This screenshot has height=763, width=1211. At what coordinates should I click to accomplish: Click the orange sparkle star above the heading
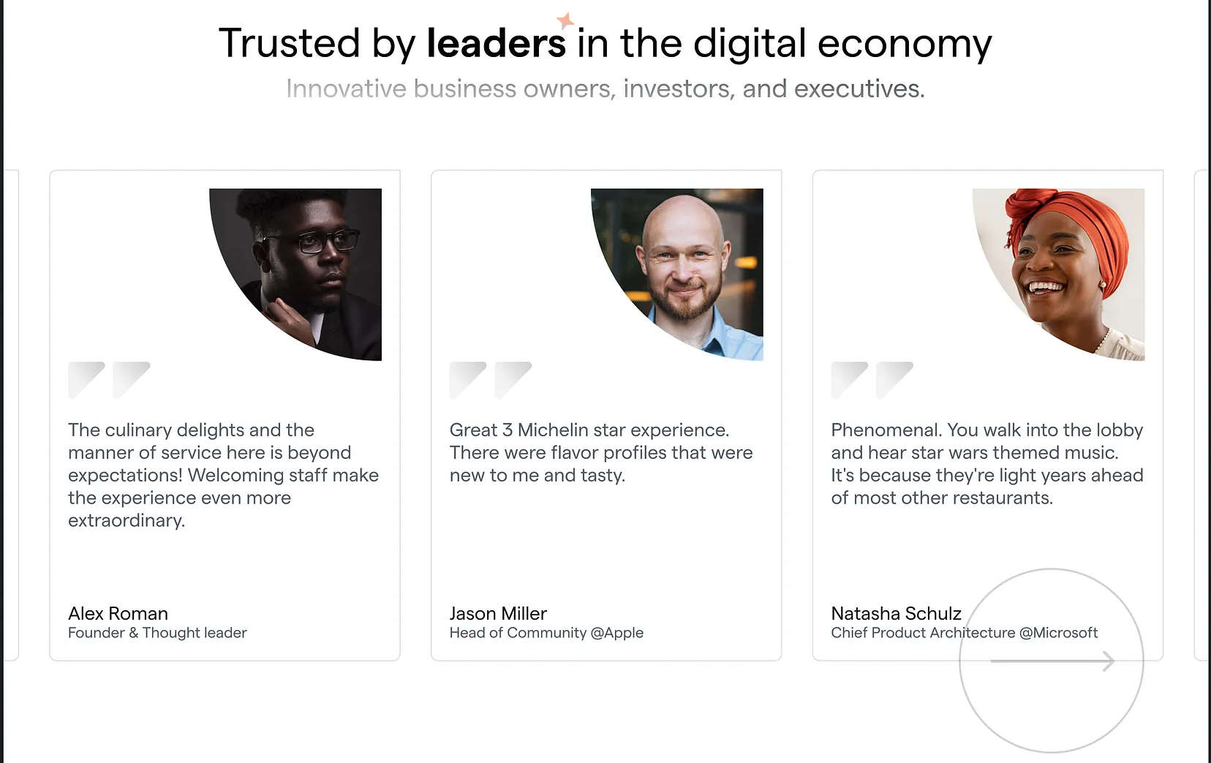565,20
